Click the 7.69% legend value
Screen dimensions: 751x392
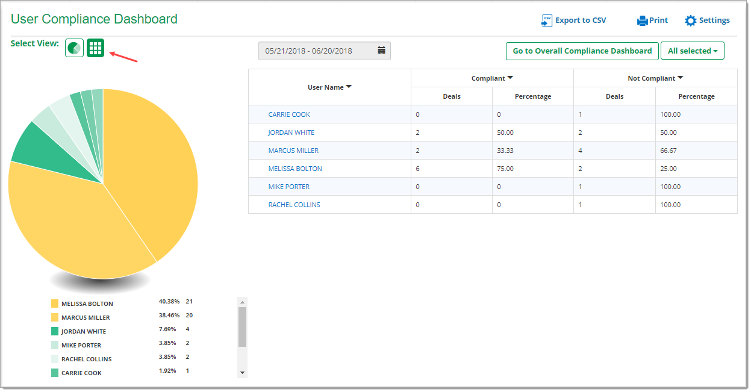click(167, 329)
